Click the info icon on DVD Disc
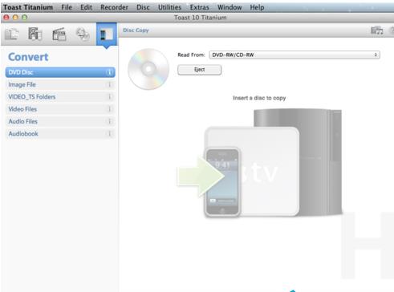The width and height of the screenshot is (394, 292). pyautogui.click(x=109, y=72)
